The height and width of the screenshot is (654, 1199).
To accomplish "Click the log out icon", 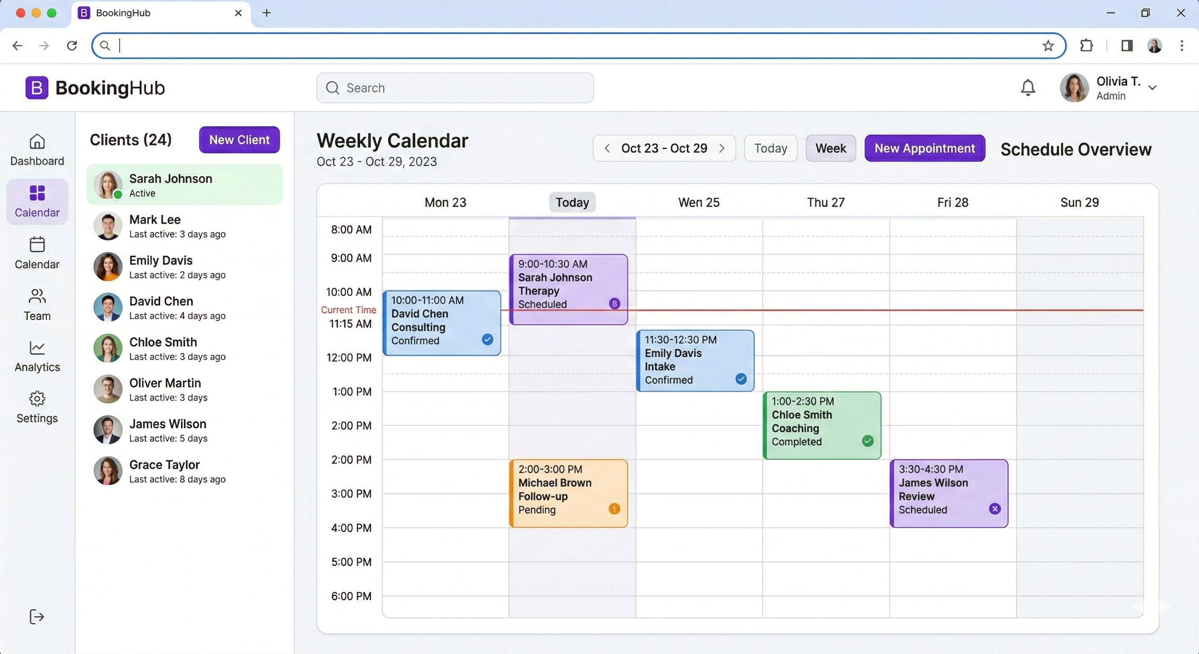I will [36, 617].
